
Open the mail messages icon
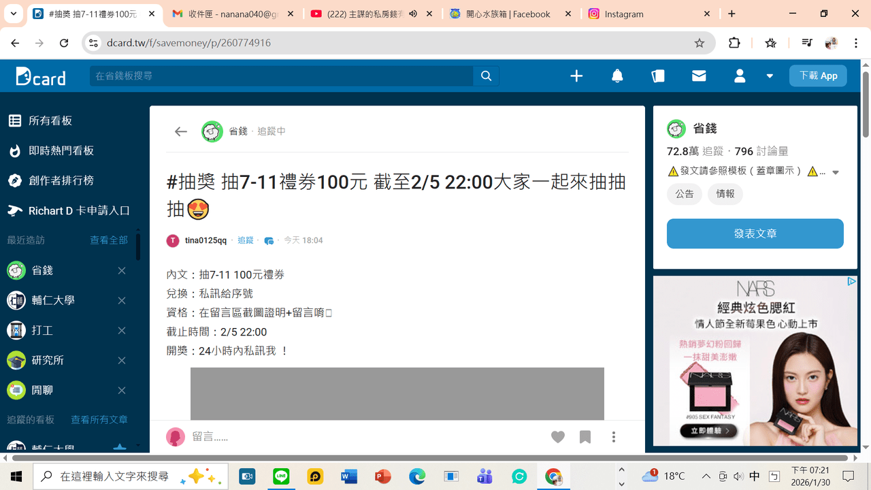[699, 76]
